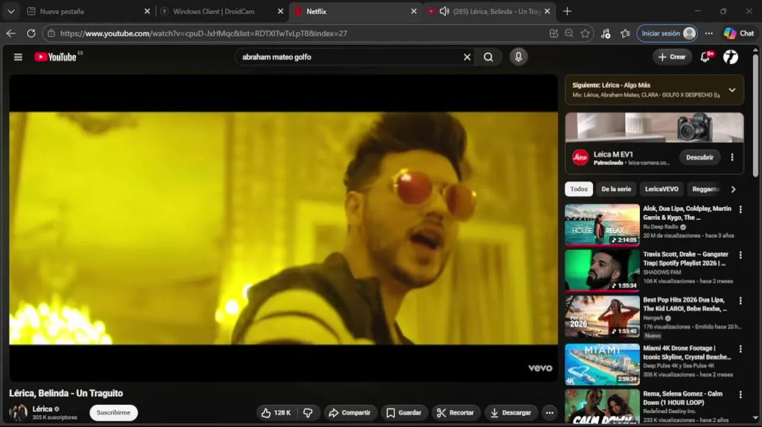762x427 pixels.
Task: Open browser settings and more ellipsis
Action: pos(709,33)
